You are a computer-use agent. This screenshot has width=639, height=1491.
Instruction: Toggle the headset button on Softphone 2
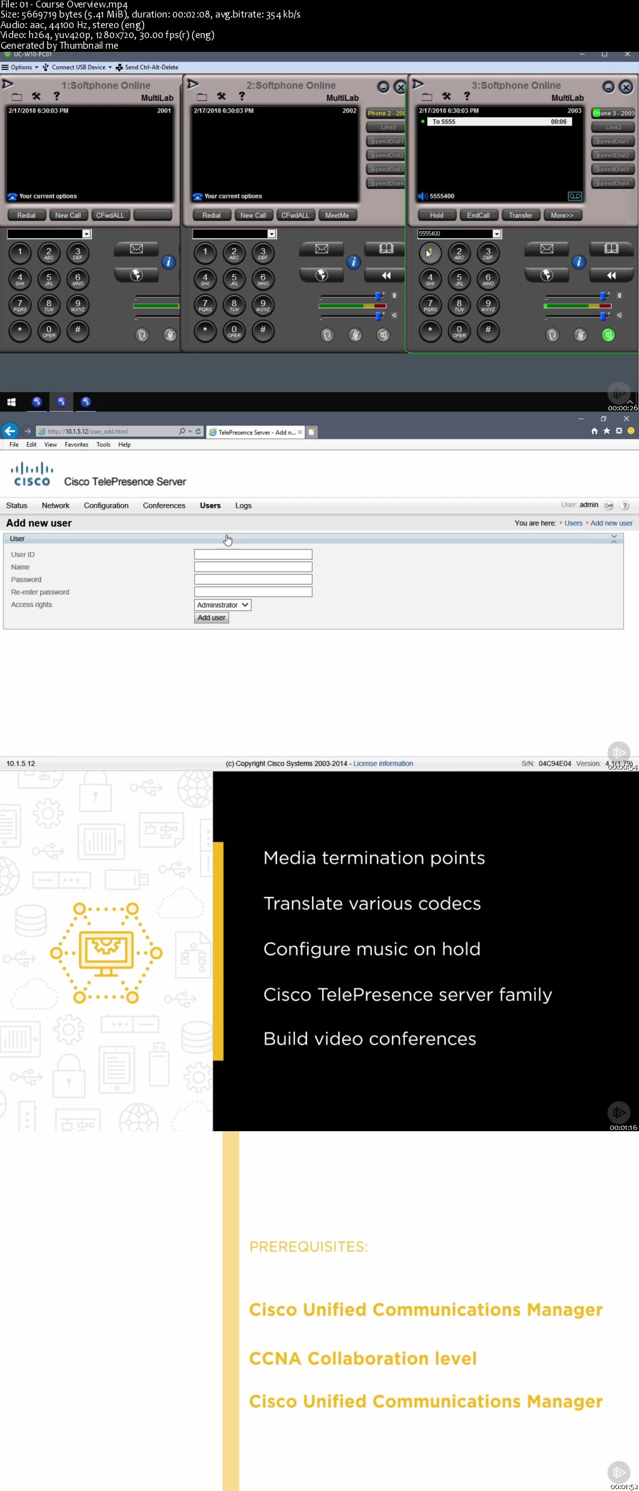pos(328,335)
